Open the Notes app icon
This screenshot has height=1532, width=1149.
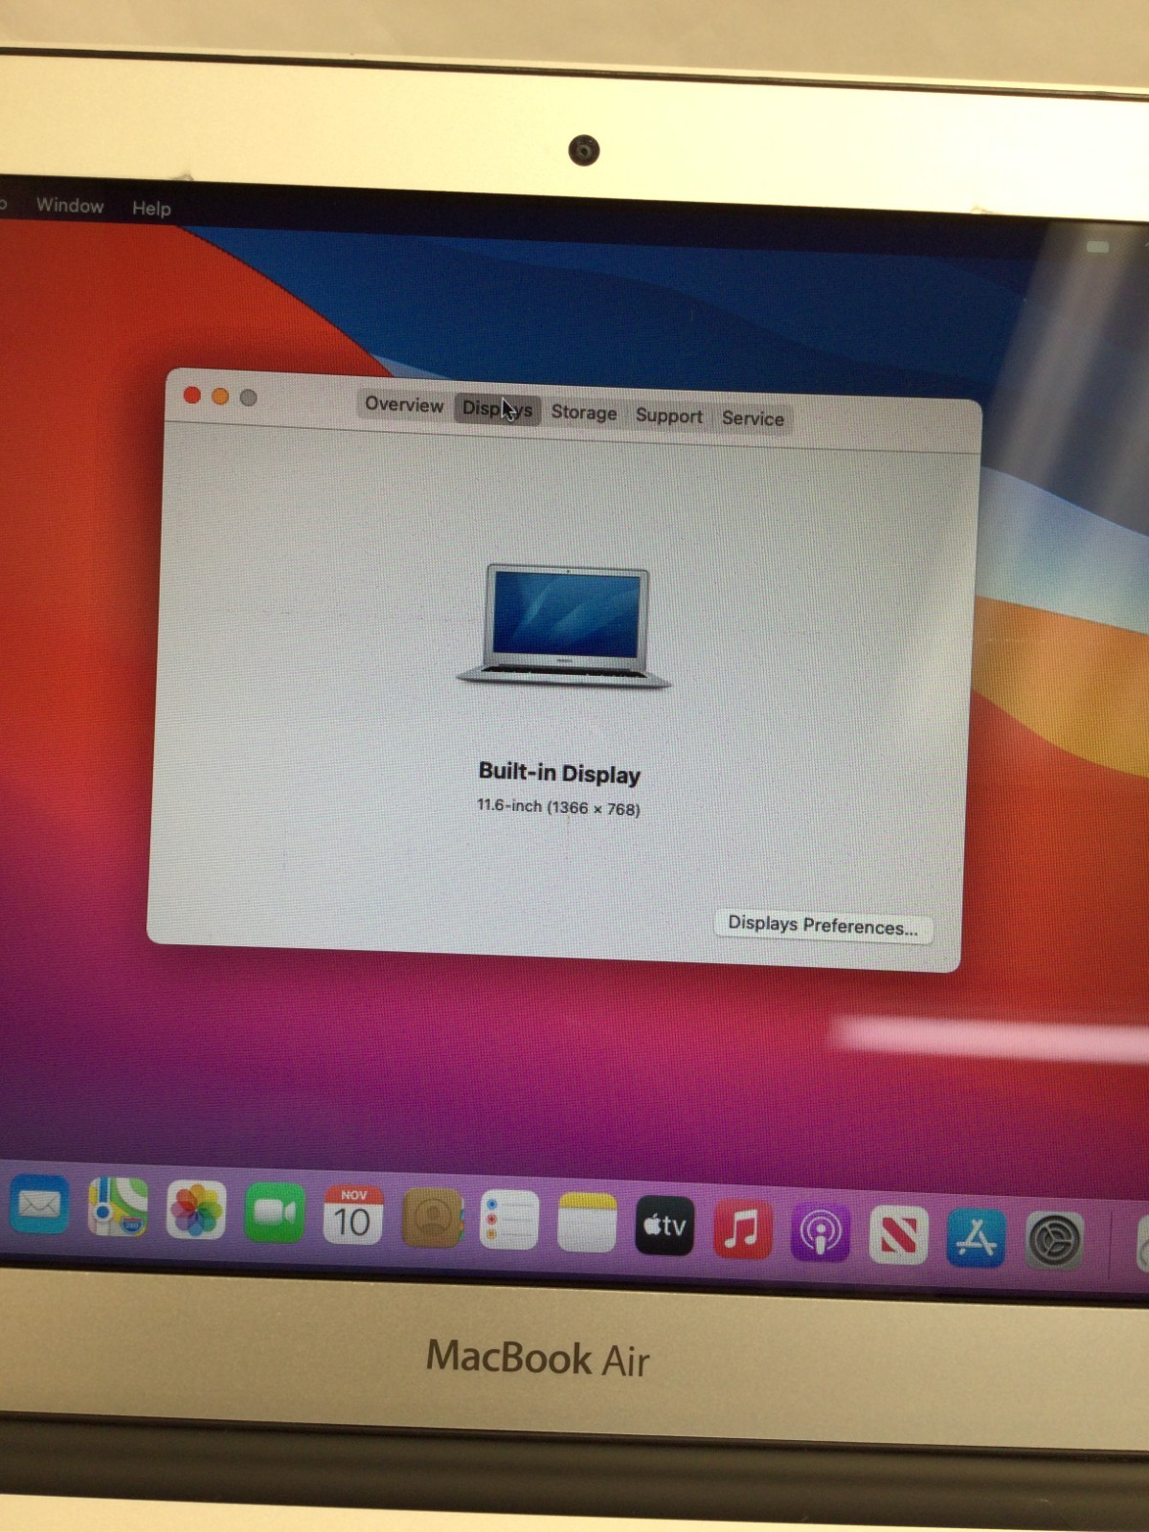pyautogui.click(x=586, y=1223)
